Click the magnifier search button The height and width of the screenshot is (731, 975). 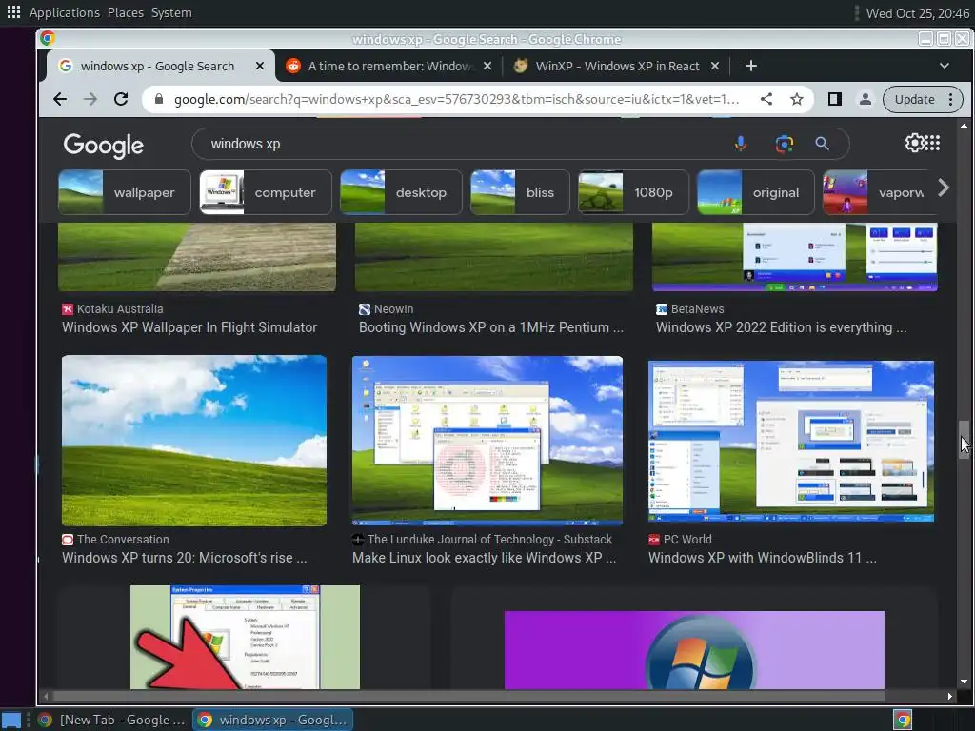pyautogui.click(x=822, y=145)
